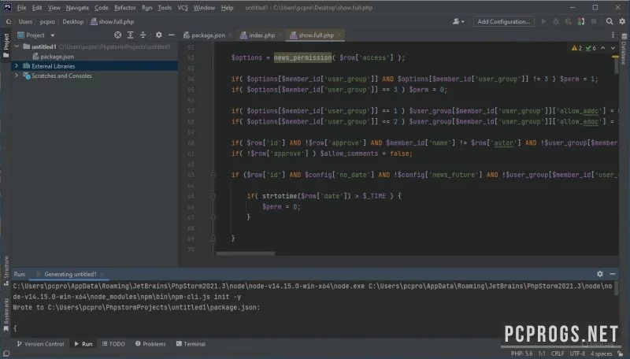Hide the Project panel with minus icon
Screen dimensions: 630x359
point(171,35)
